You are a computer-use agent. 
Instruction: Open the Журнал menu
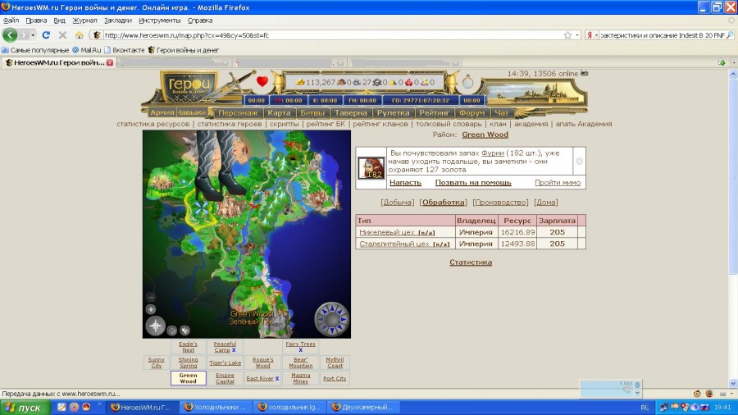[84, 21]
